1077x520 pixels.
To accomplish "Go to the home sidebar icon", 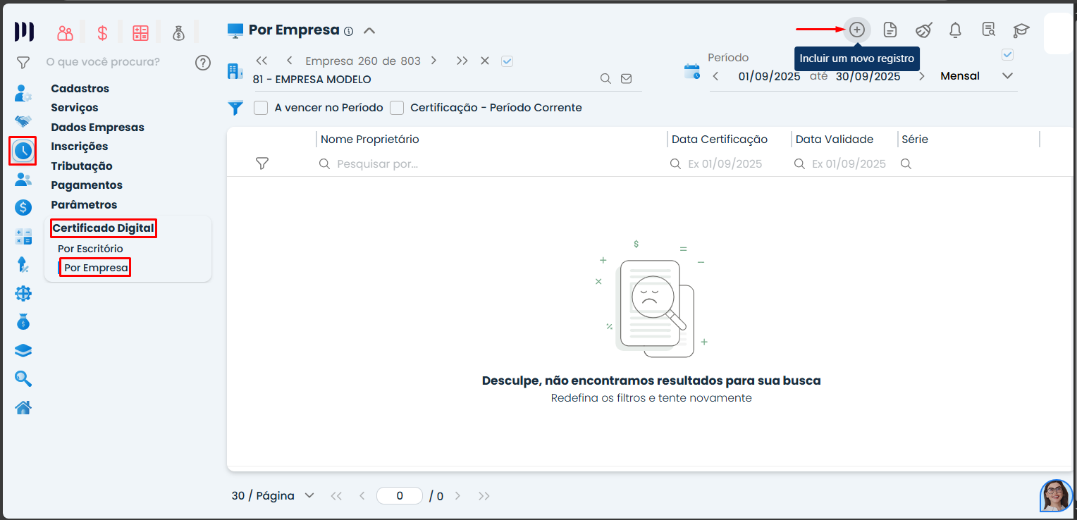I will (23, 407).
